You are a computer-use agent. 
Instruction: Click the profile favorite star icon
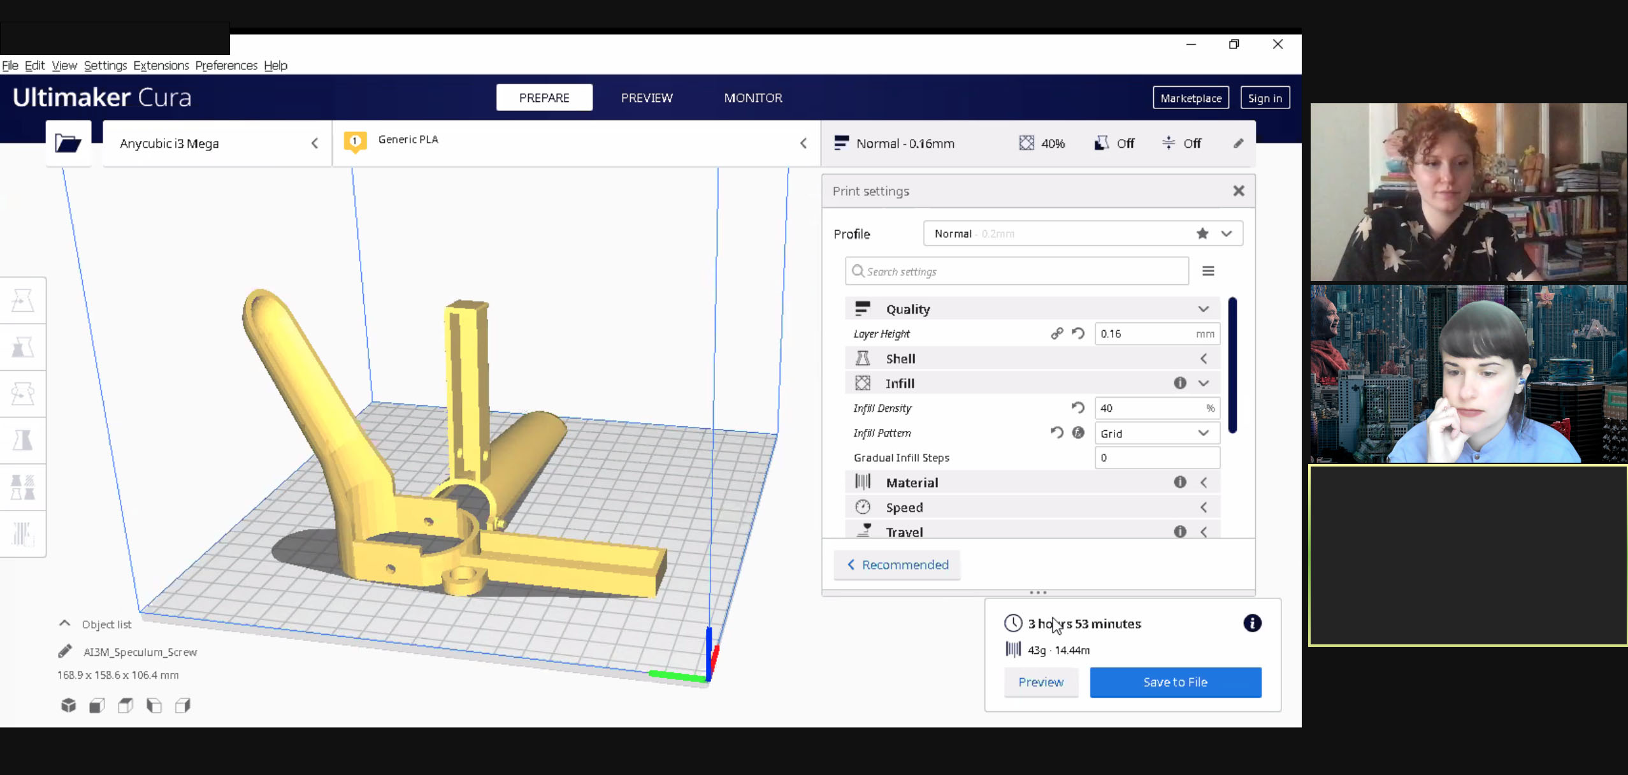1202,233
